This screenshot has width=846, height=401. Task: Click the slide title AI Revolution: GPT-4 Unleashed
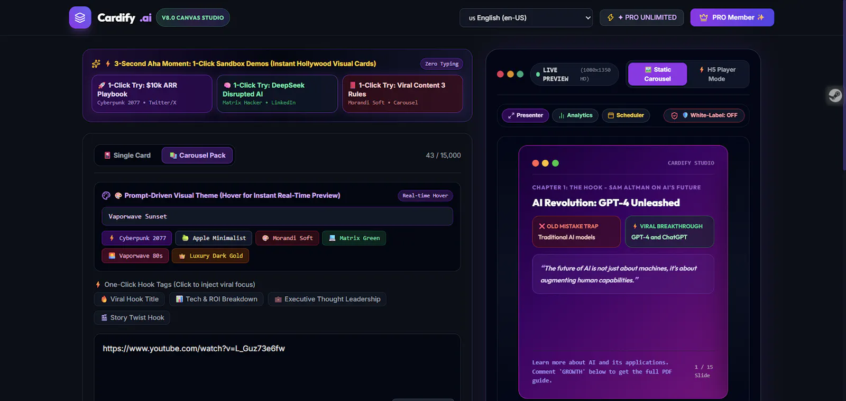[x=606, y=203]
